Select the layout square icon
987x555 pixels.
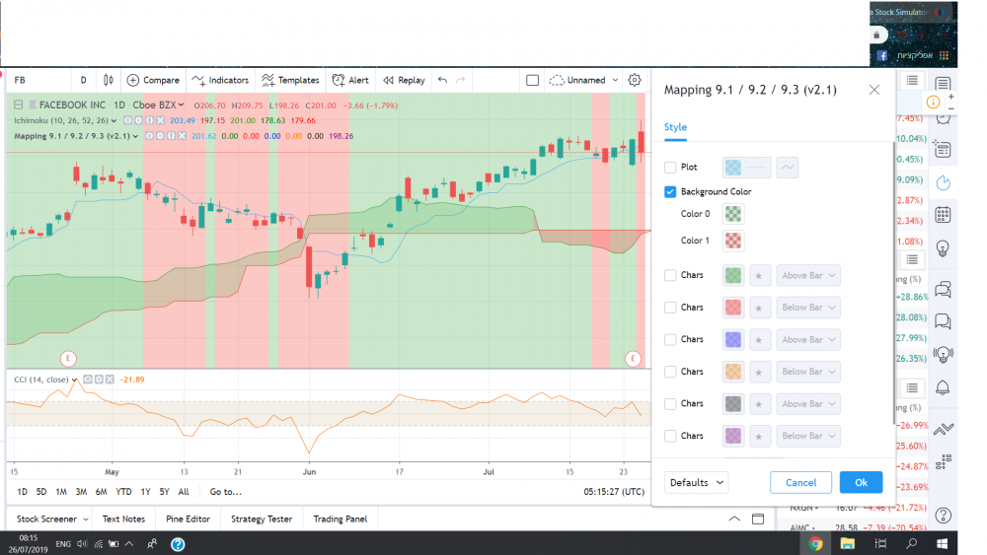pos(533,80)
